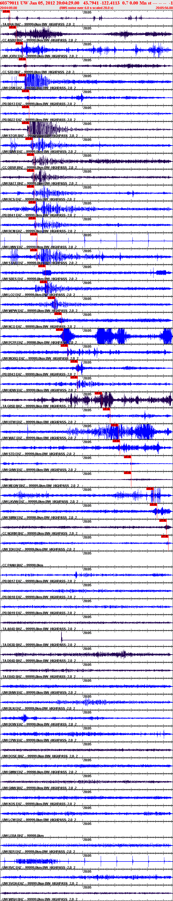Select the CC PANH BHZ trace label

pyautogui.click(x=22, y=565)
